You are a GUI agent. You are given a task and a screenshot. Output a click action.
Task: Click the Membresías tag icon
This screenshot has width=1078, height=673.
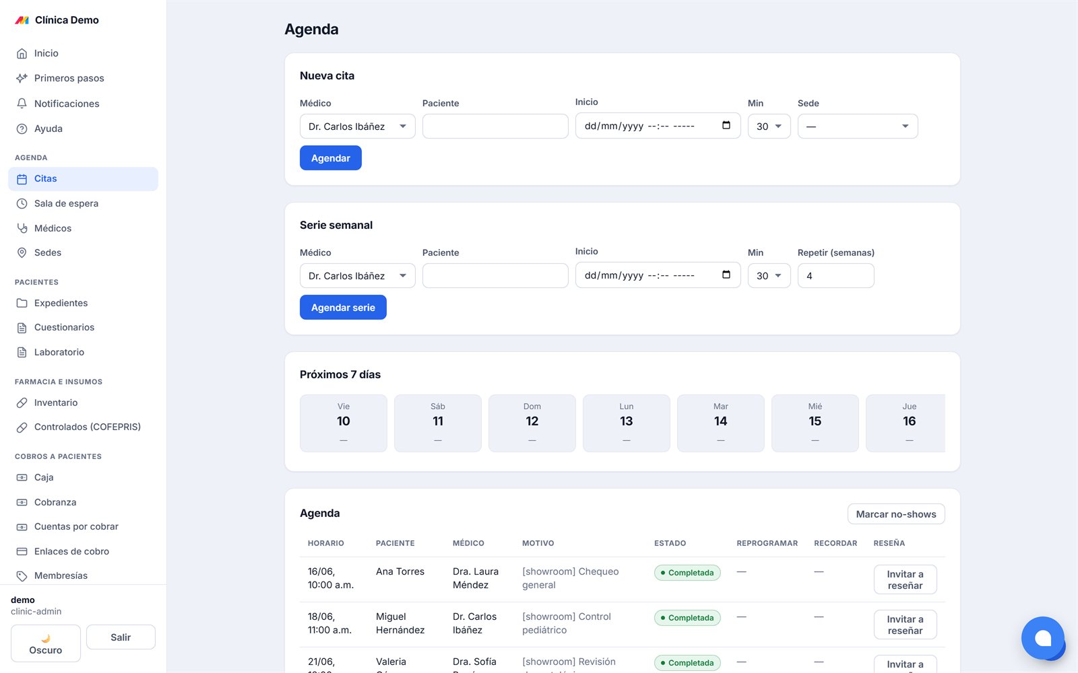(x=22, y=575)
